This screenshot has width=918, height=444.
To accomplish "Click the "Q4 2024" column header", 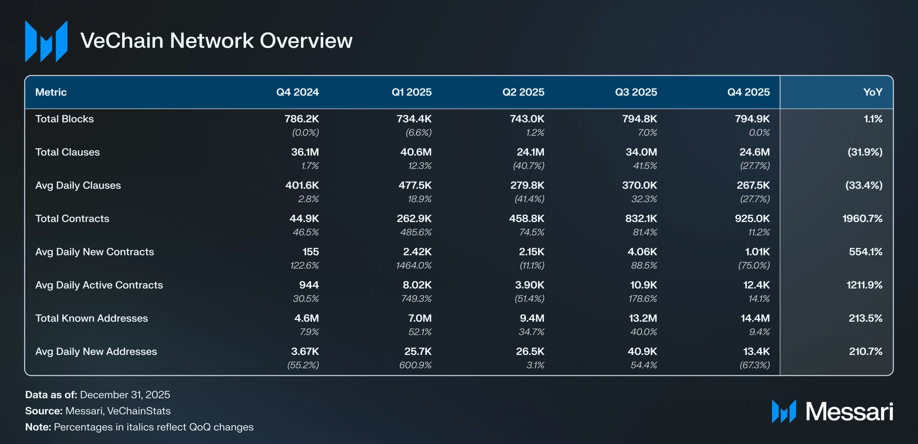I will click(297, 92).
